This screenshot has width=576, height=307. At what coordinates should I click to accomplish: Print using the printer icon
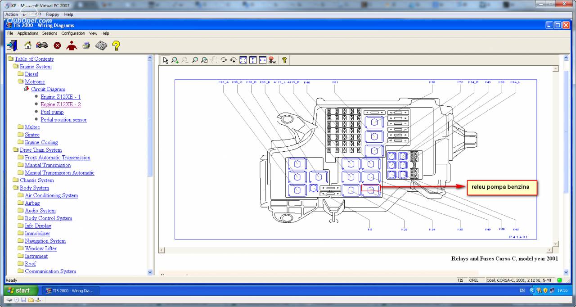point(86,45)
